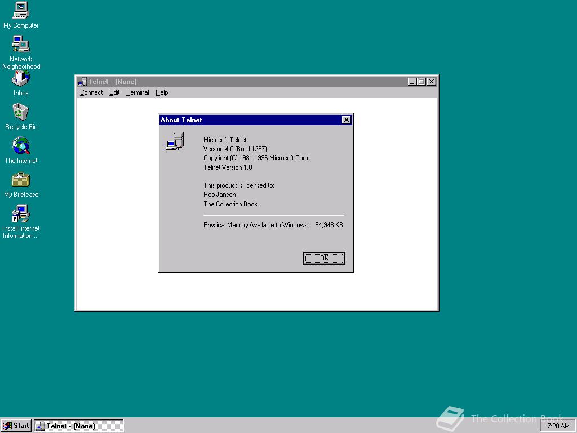577x433 pixels.
Task: Confirm About Telnet dialog with OK
Action: point(324,258)
